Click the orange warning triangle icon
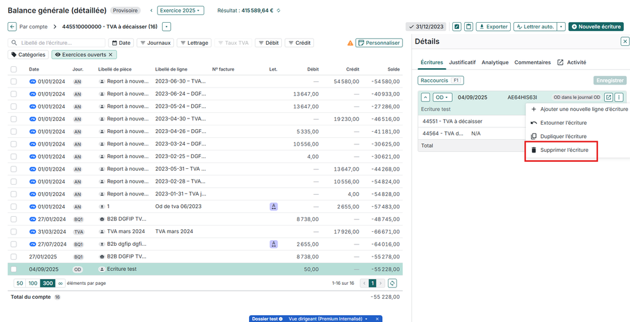630x322 pixels. (x=350, y=43)
